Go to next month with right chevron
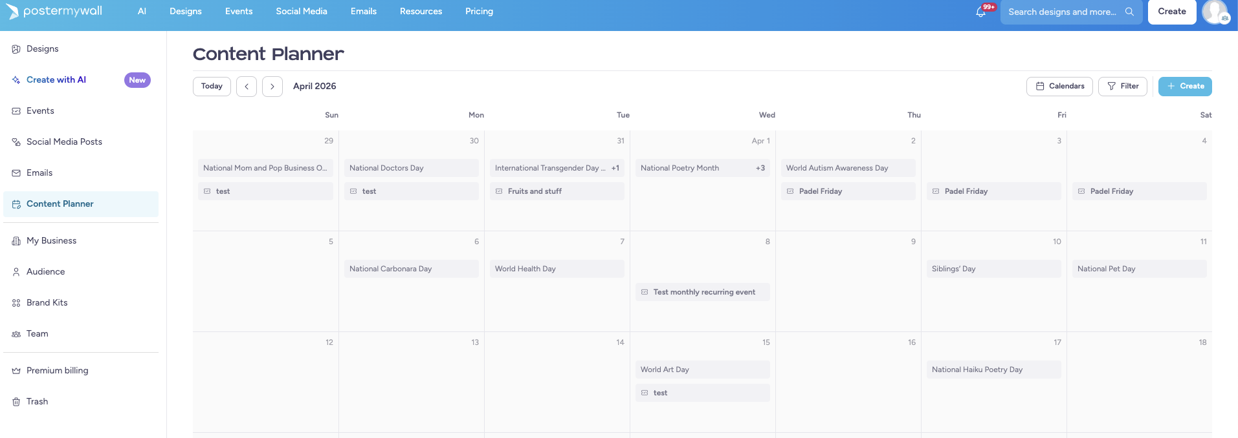This screenshot has height=438, width=1238. click(272, 87)
